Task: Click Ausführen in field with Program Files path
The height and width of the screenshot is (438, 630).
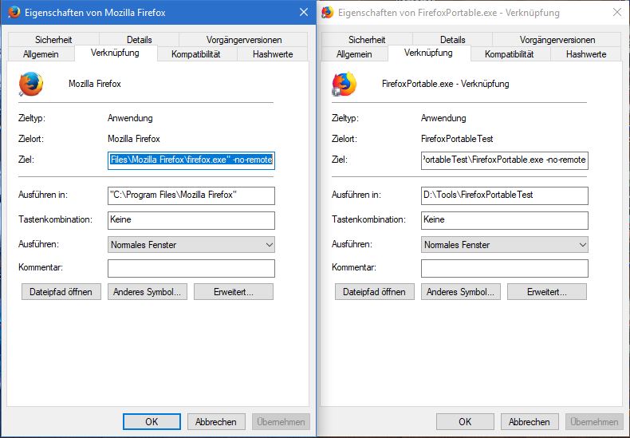Action: (191, 195)
